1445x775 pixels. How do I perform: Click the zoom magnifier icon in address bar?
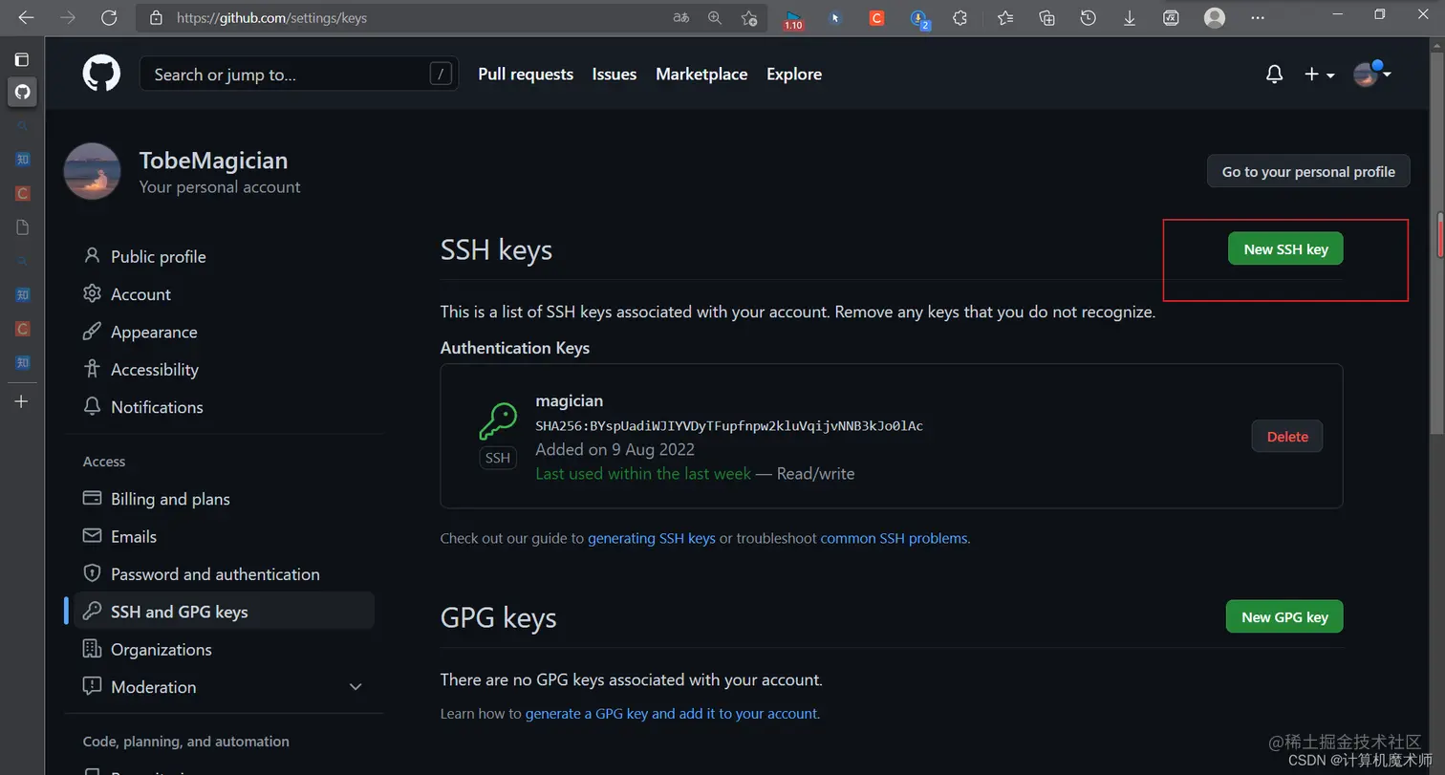tap(715, 17)
